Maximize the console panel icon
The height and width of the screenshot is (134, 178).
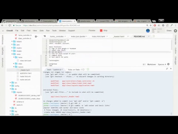tap(167, 68)
